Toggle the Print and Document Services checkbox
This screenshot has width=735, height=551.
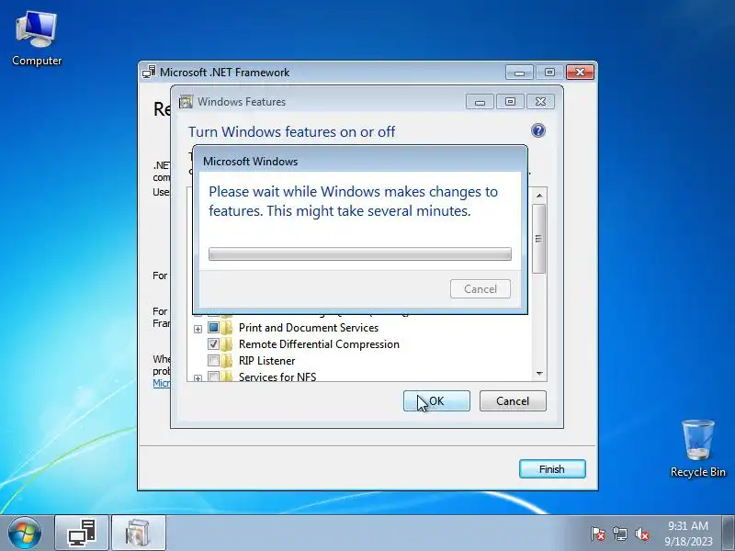tap(213, 327)
